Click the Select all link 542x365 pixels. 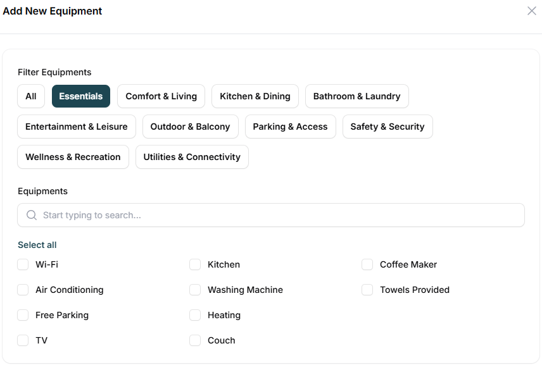tap(37, 245)
